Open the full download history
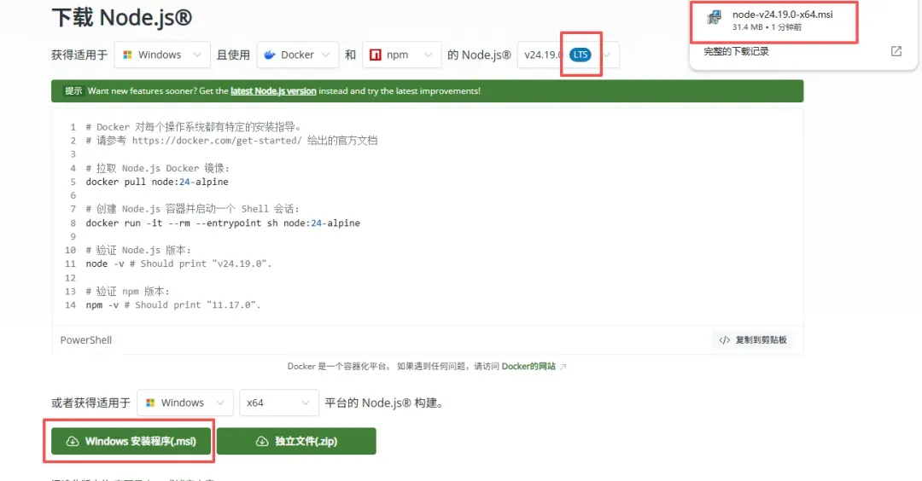This screenshot has height=481, width=922. coord(736,52)
